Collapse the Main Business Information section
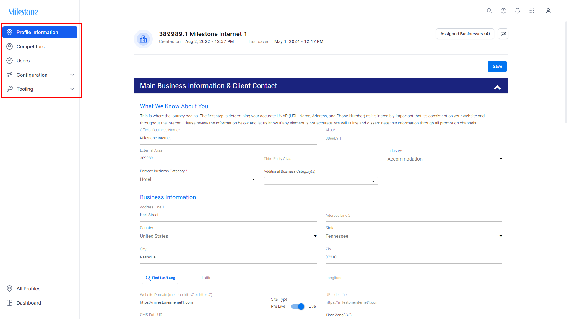The width and height of the screenshot is (567, 319). 498,88
